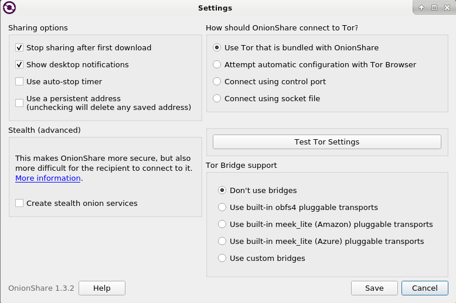Click the window shade-up arrow icon
This screenshot has width=456, height=303.
tap(421, 8)
